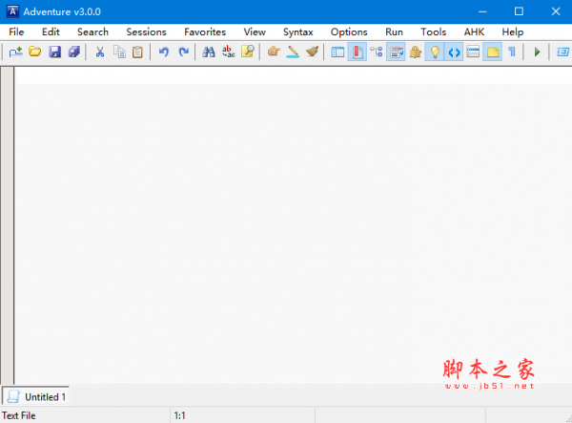Open the File menu
The image size is (572, 423).
[16, 32]
